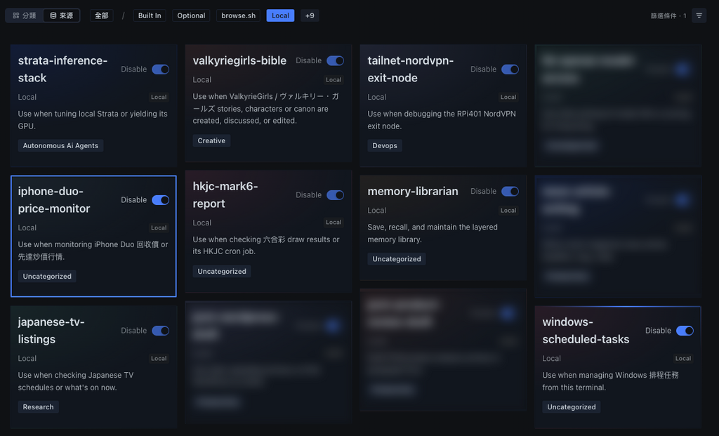Open the hkjc-mark6-report skill title
This screenshot has width=719, height=436.
pos(225,195)
